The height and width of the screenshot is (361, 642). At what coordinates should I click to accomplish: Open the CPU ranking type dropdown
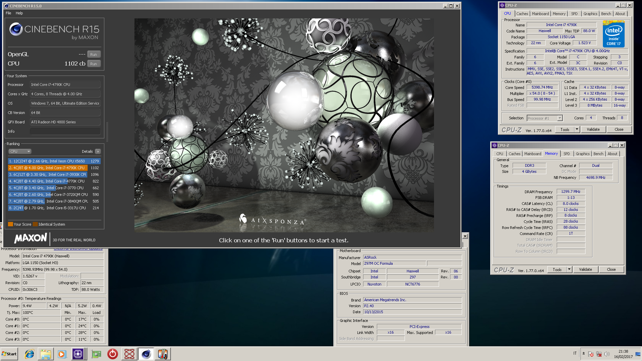pyautogui.click(x=20, y=151)
